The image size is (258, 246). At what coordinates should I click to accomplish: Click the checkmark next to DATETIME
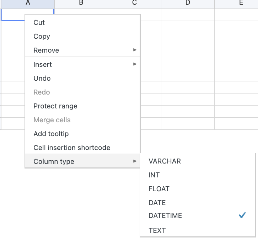tap(242, 215)
